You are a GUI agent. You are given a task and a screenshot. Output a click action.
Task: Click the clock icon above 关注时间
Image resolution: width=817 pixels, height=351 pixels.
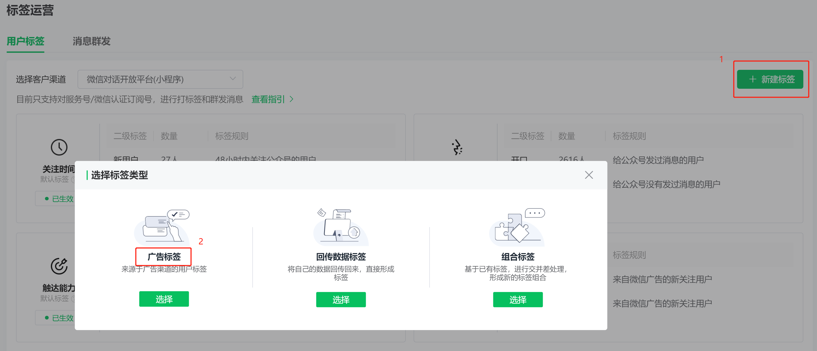click(x=59, y=147)
